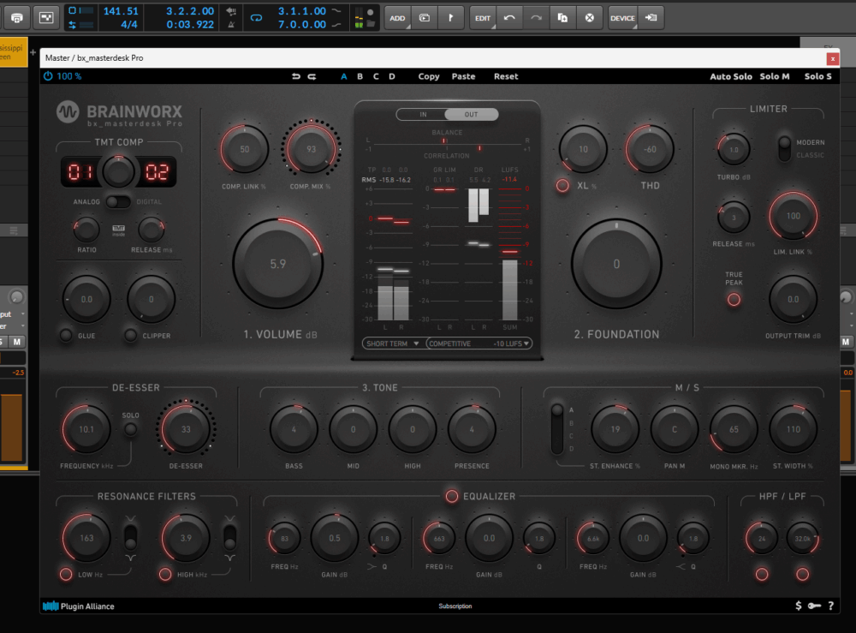
Task: Click the 4/4 time signature field
Action: click(x=129, y=25)
